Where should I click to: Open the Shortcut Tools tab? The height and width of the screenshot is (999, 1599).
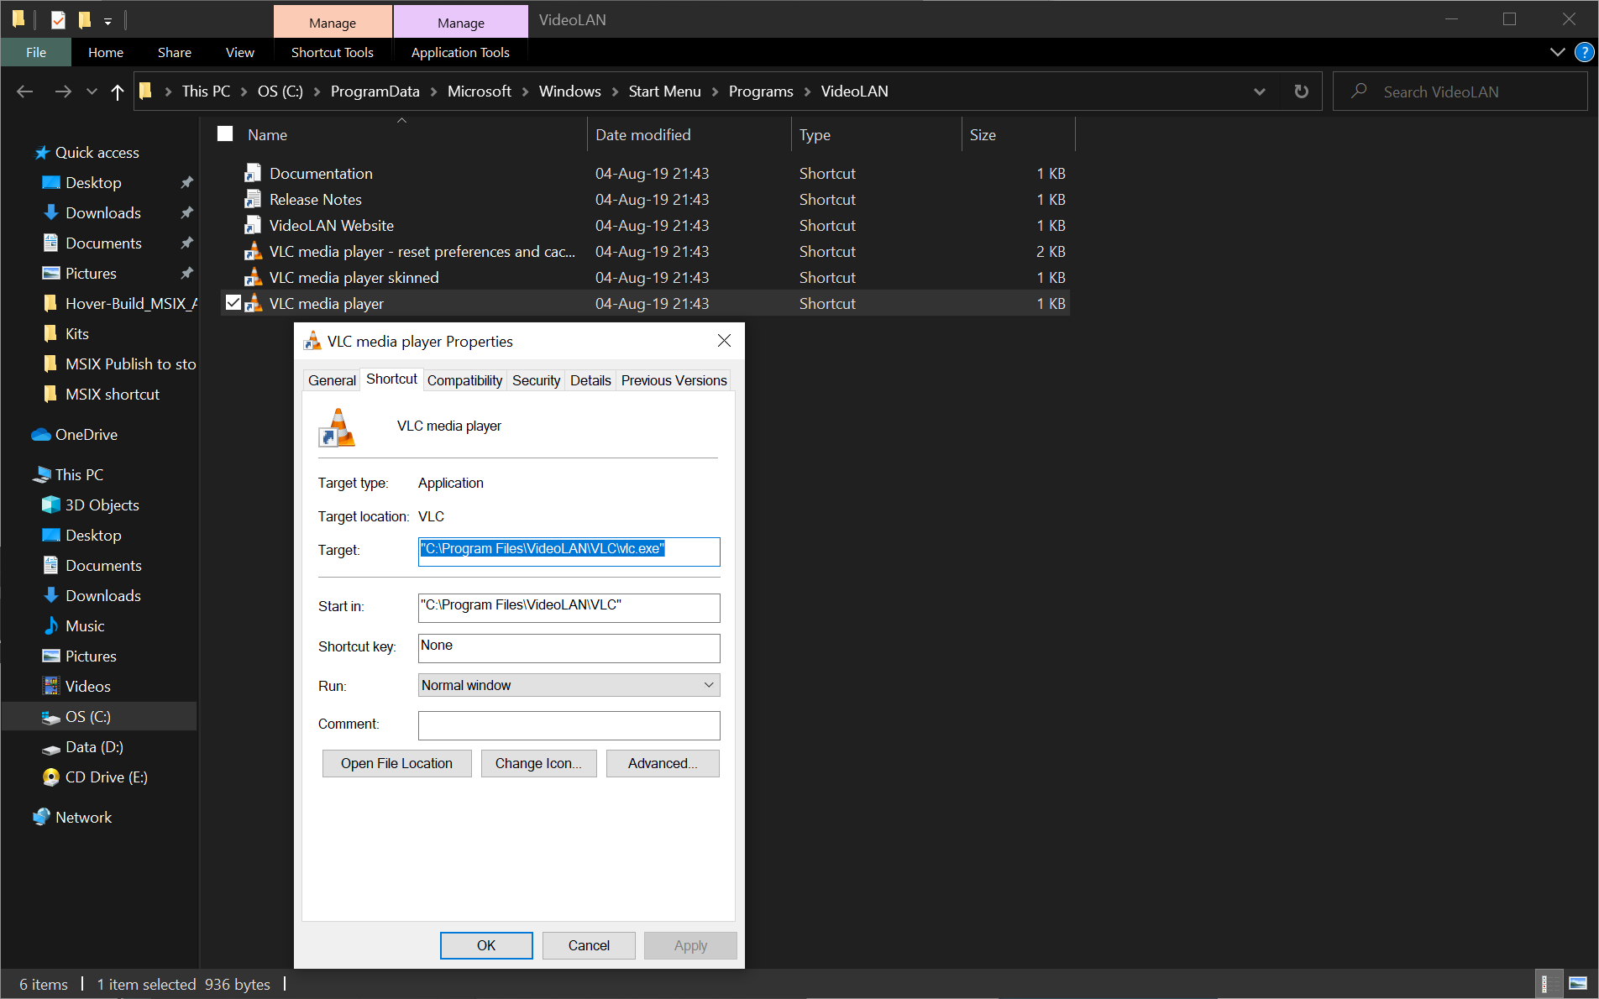coord(333,52)
